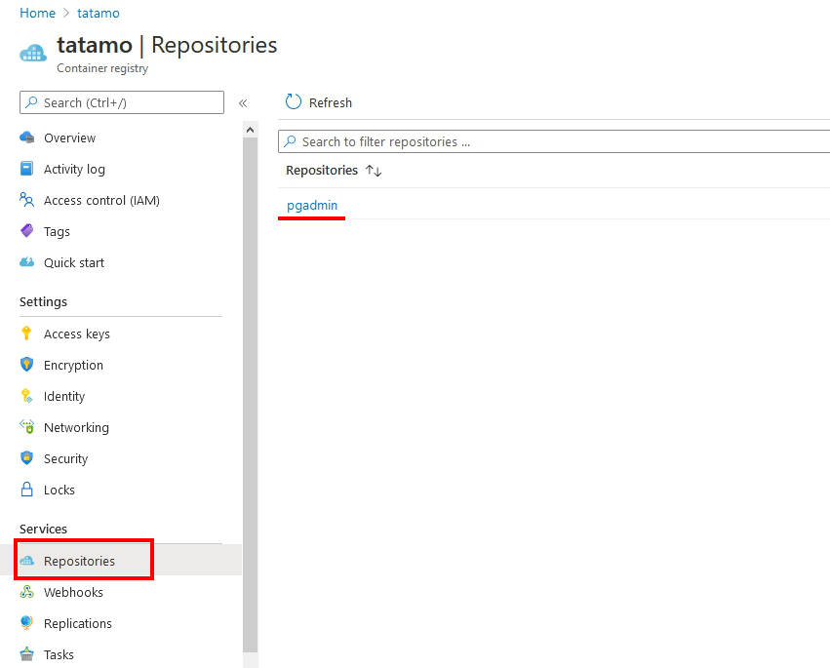830x668 pixels.
Task: Collapse the sidebar with double chevron
Action: click(x=243, y=103)
